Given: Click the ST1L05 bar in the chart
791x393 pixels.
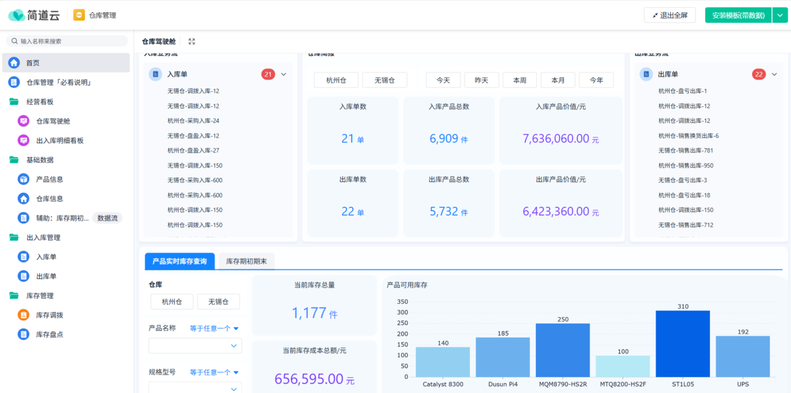Looking at the screenshot, I should click(682, 343).
